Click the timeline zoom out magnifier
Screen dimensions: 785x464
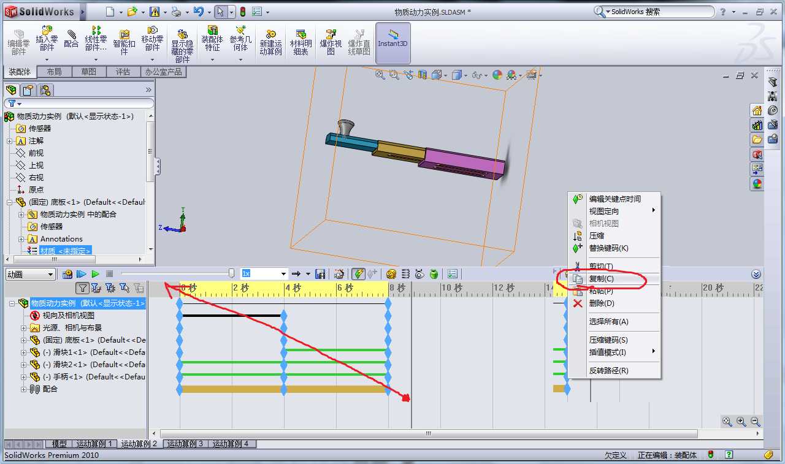[756, 422]
